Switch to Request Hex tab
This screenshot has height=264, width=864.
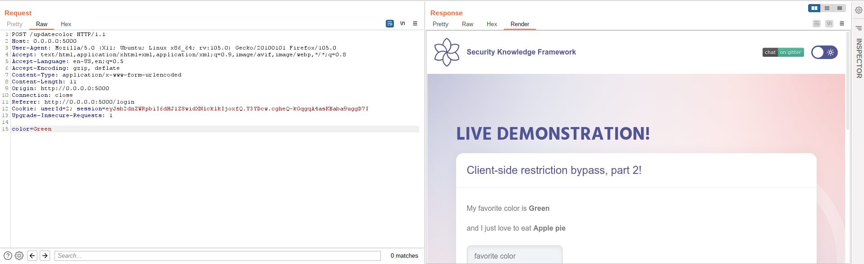click(x=66, y=24)
